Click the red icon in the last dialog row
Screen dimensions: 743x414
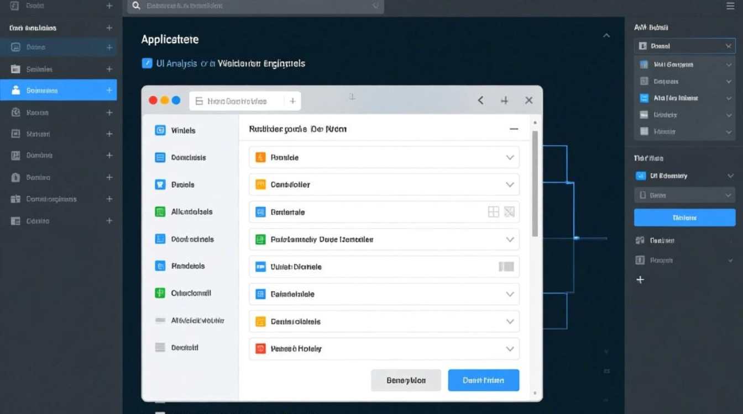click(260, 349)
